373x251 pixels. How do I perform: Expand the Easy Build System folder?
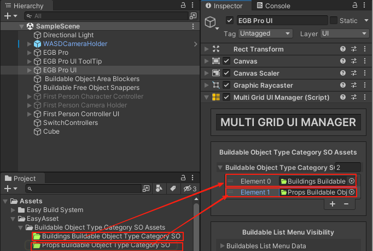pyautogui.click(x=13, y=210)
